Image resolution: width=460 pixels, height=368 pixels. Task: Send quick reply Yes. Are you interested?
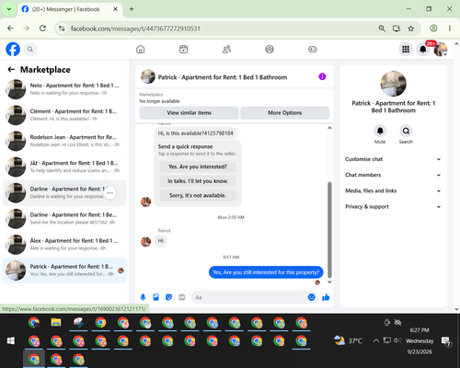pos(198,167)
